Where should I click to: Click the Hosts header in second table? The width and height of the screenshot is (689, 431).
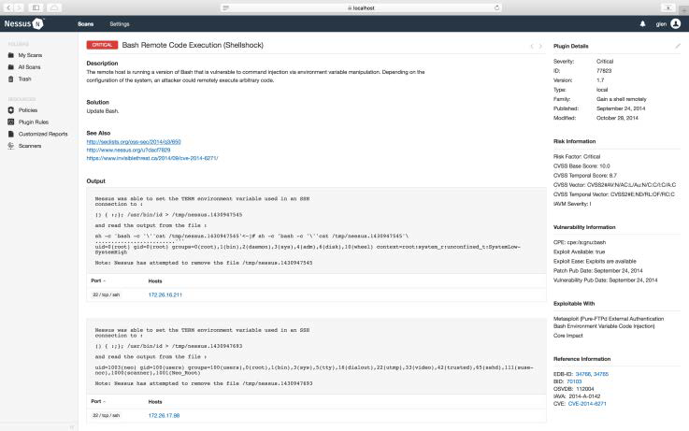click(155, 402)
